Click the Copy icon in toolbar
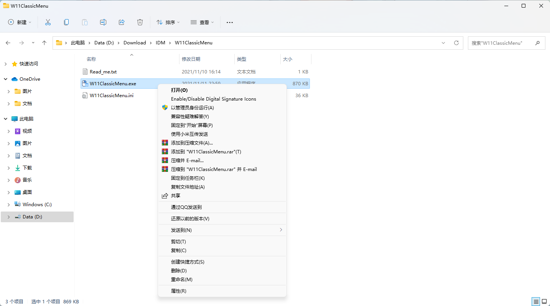The height and width of the screenshot is (306, 550). click(66, 22)
